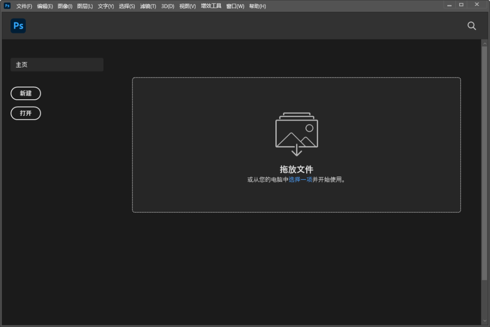The image size is (490, 327).
Task: Open the 编辑(E) menu
Action: 45,6
